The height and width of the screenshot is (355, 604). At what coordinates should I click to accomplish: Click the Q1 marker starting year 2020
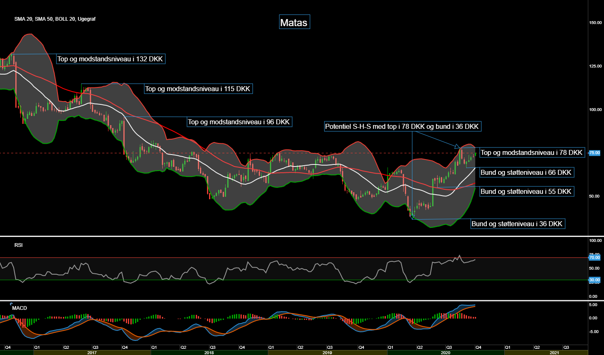[x=390, y=348]
